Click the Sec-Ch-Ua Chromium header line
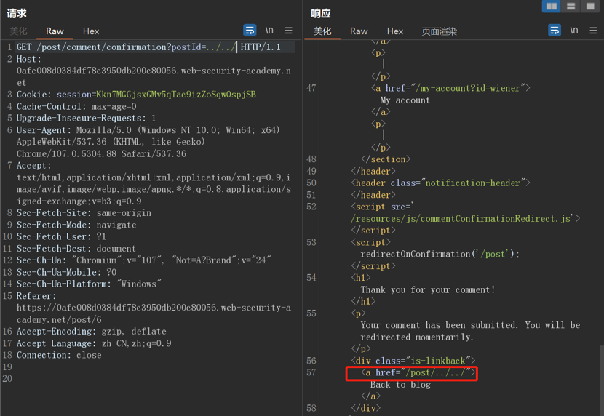 pyautogui.click(x=144, y=260)
